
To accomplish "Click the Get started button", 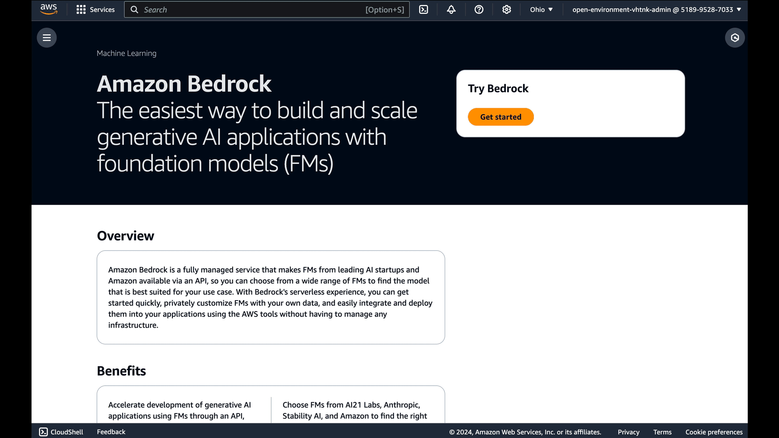I will [501, 116].
